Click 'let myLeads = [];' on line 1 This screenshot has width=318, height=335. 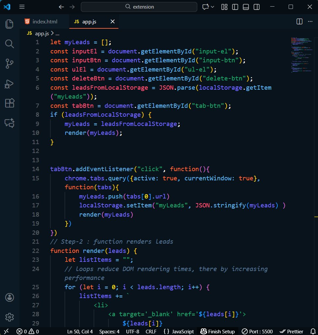81,42
